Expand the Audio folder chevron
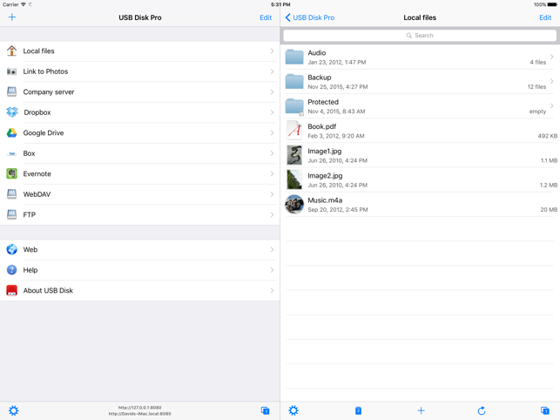The width and height of the screenshot is (560, 420). coord(551,57)
